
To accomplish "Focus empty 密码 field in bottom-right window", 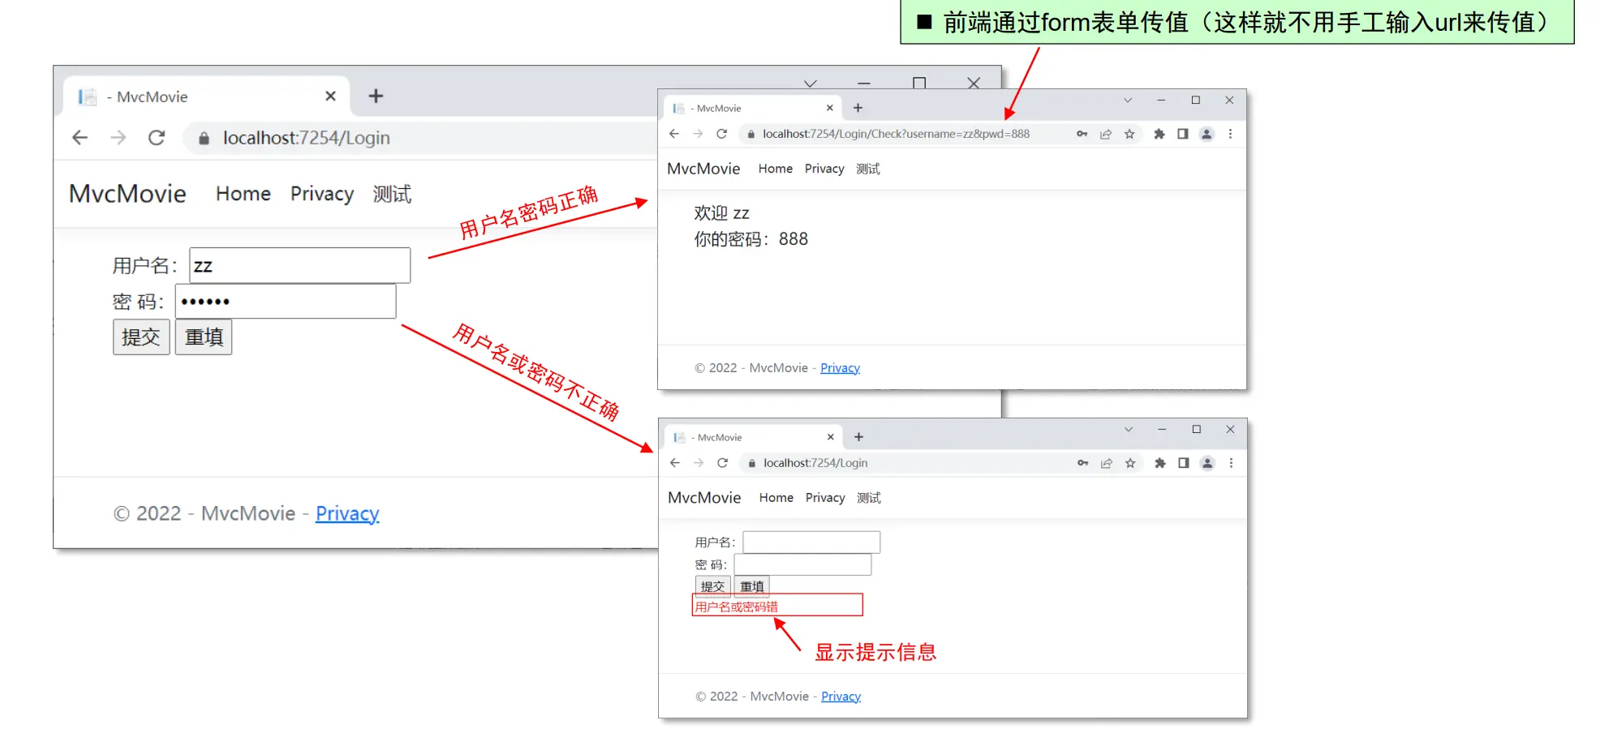I will click(803, 564).
